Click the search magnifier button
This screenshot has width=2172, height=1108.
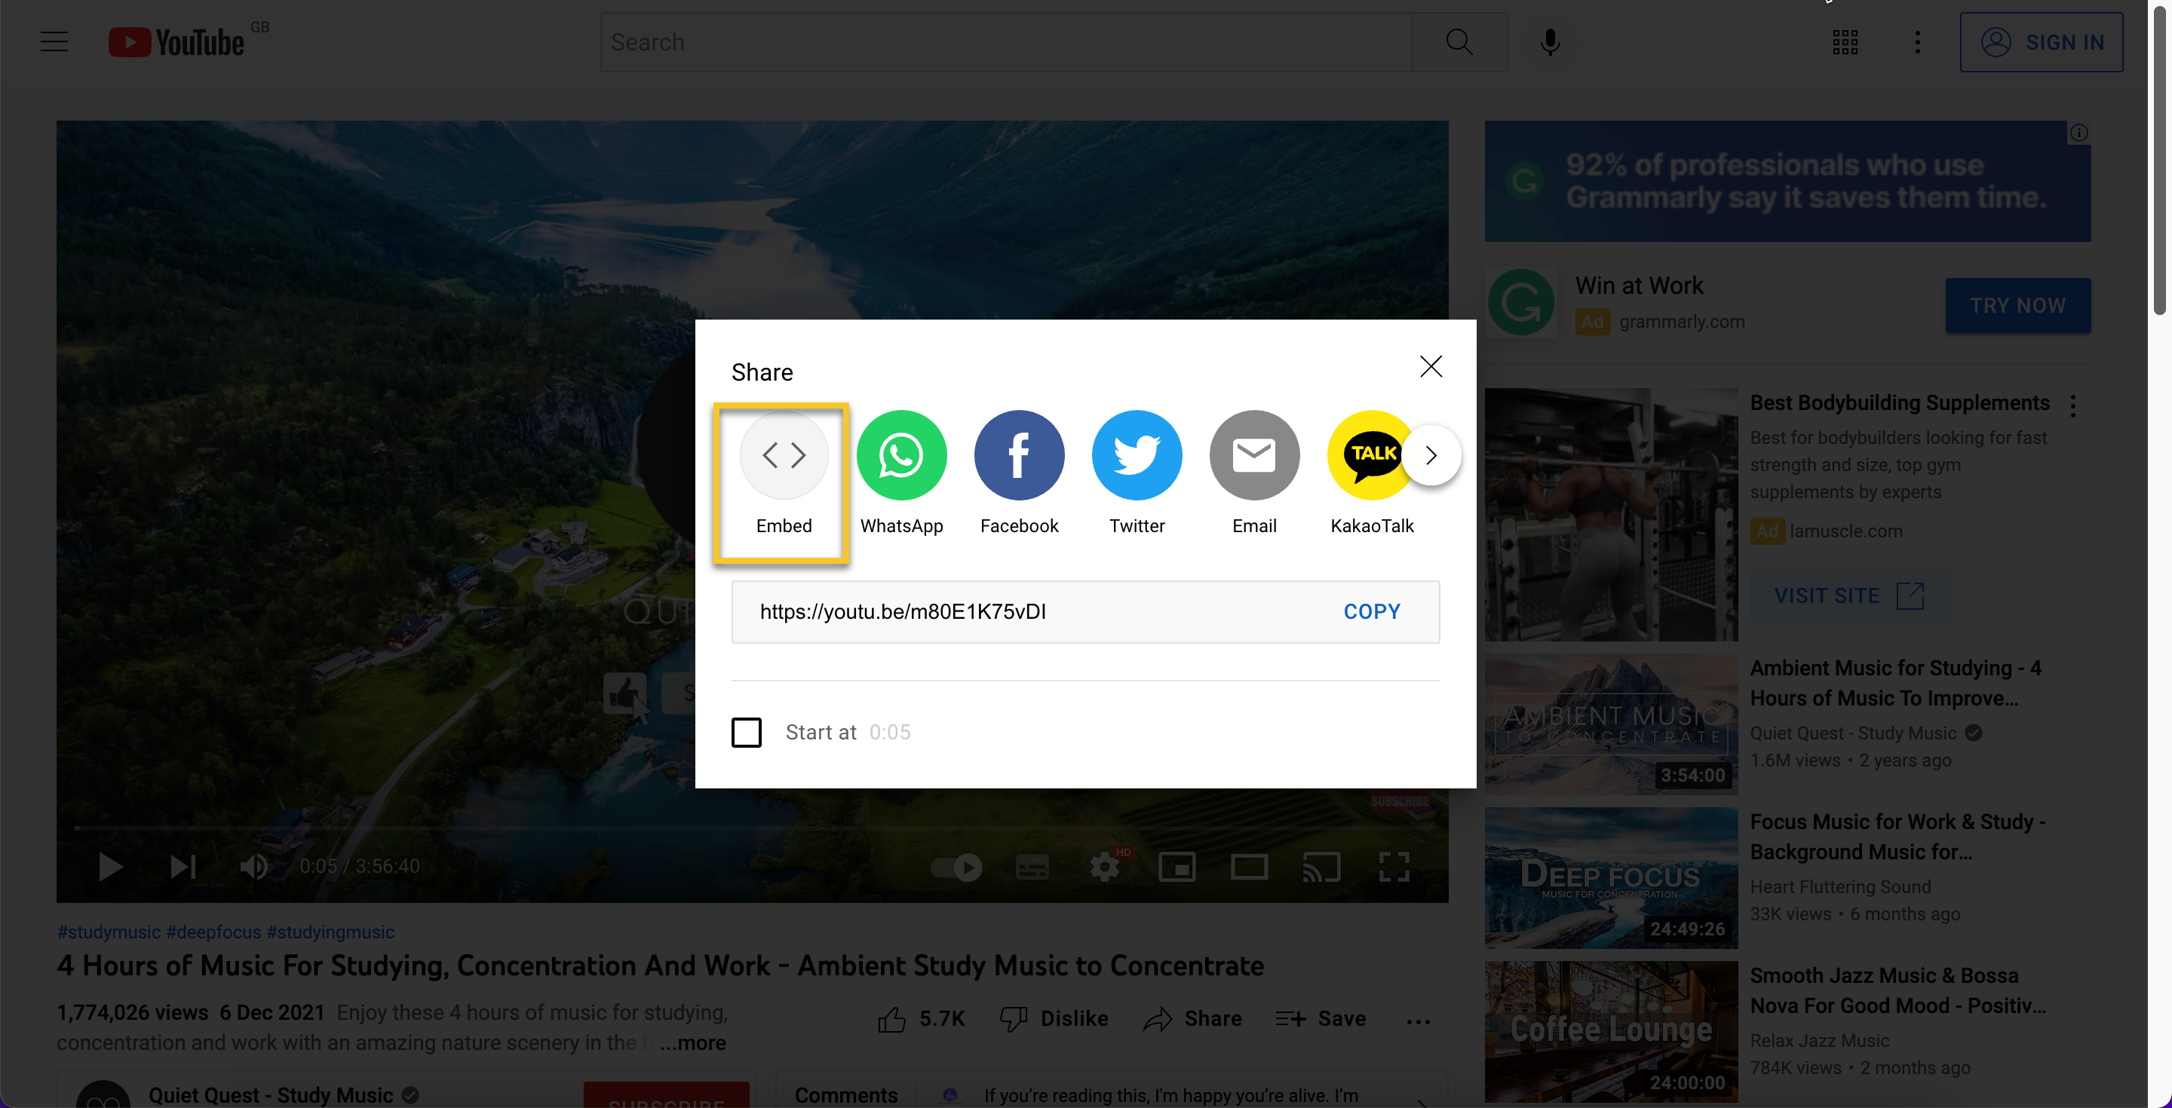pyautogui.click(x=1459, y=42)
